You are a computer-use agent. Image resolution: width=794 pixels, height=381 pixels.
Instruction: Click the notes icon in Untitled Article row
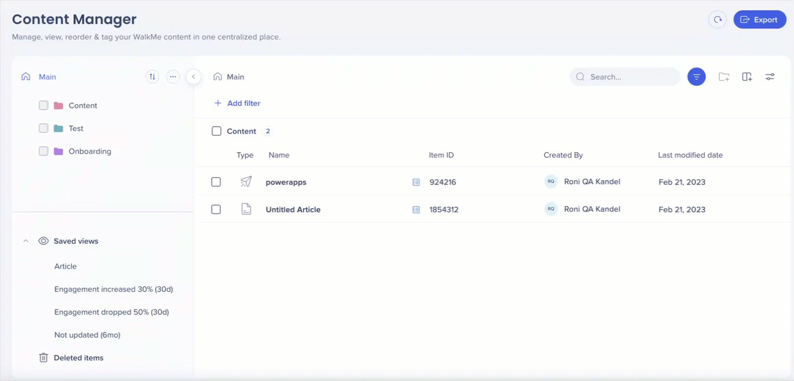(x=416, y=209)
